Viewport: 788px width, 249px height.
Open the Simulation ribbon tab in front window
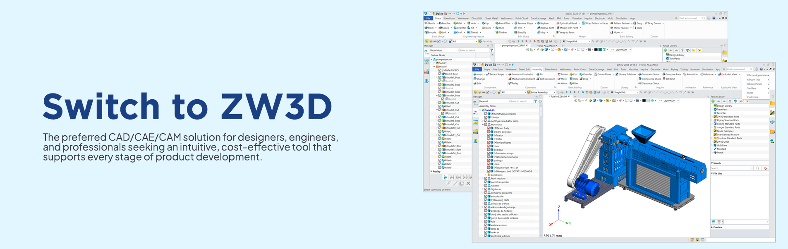click(708, 69)
